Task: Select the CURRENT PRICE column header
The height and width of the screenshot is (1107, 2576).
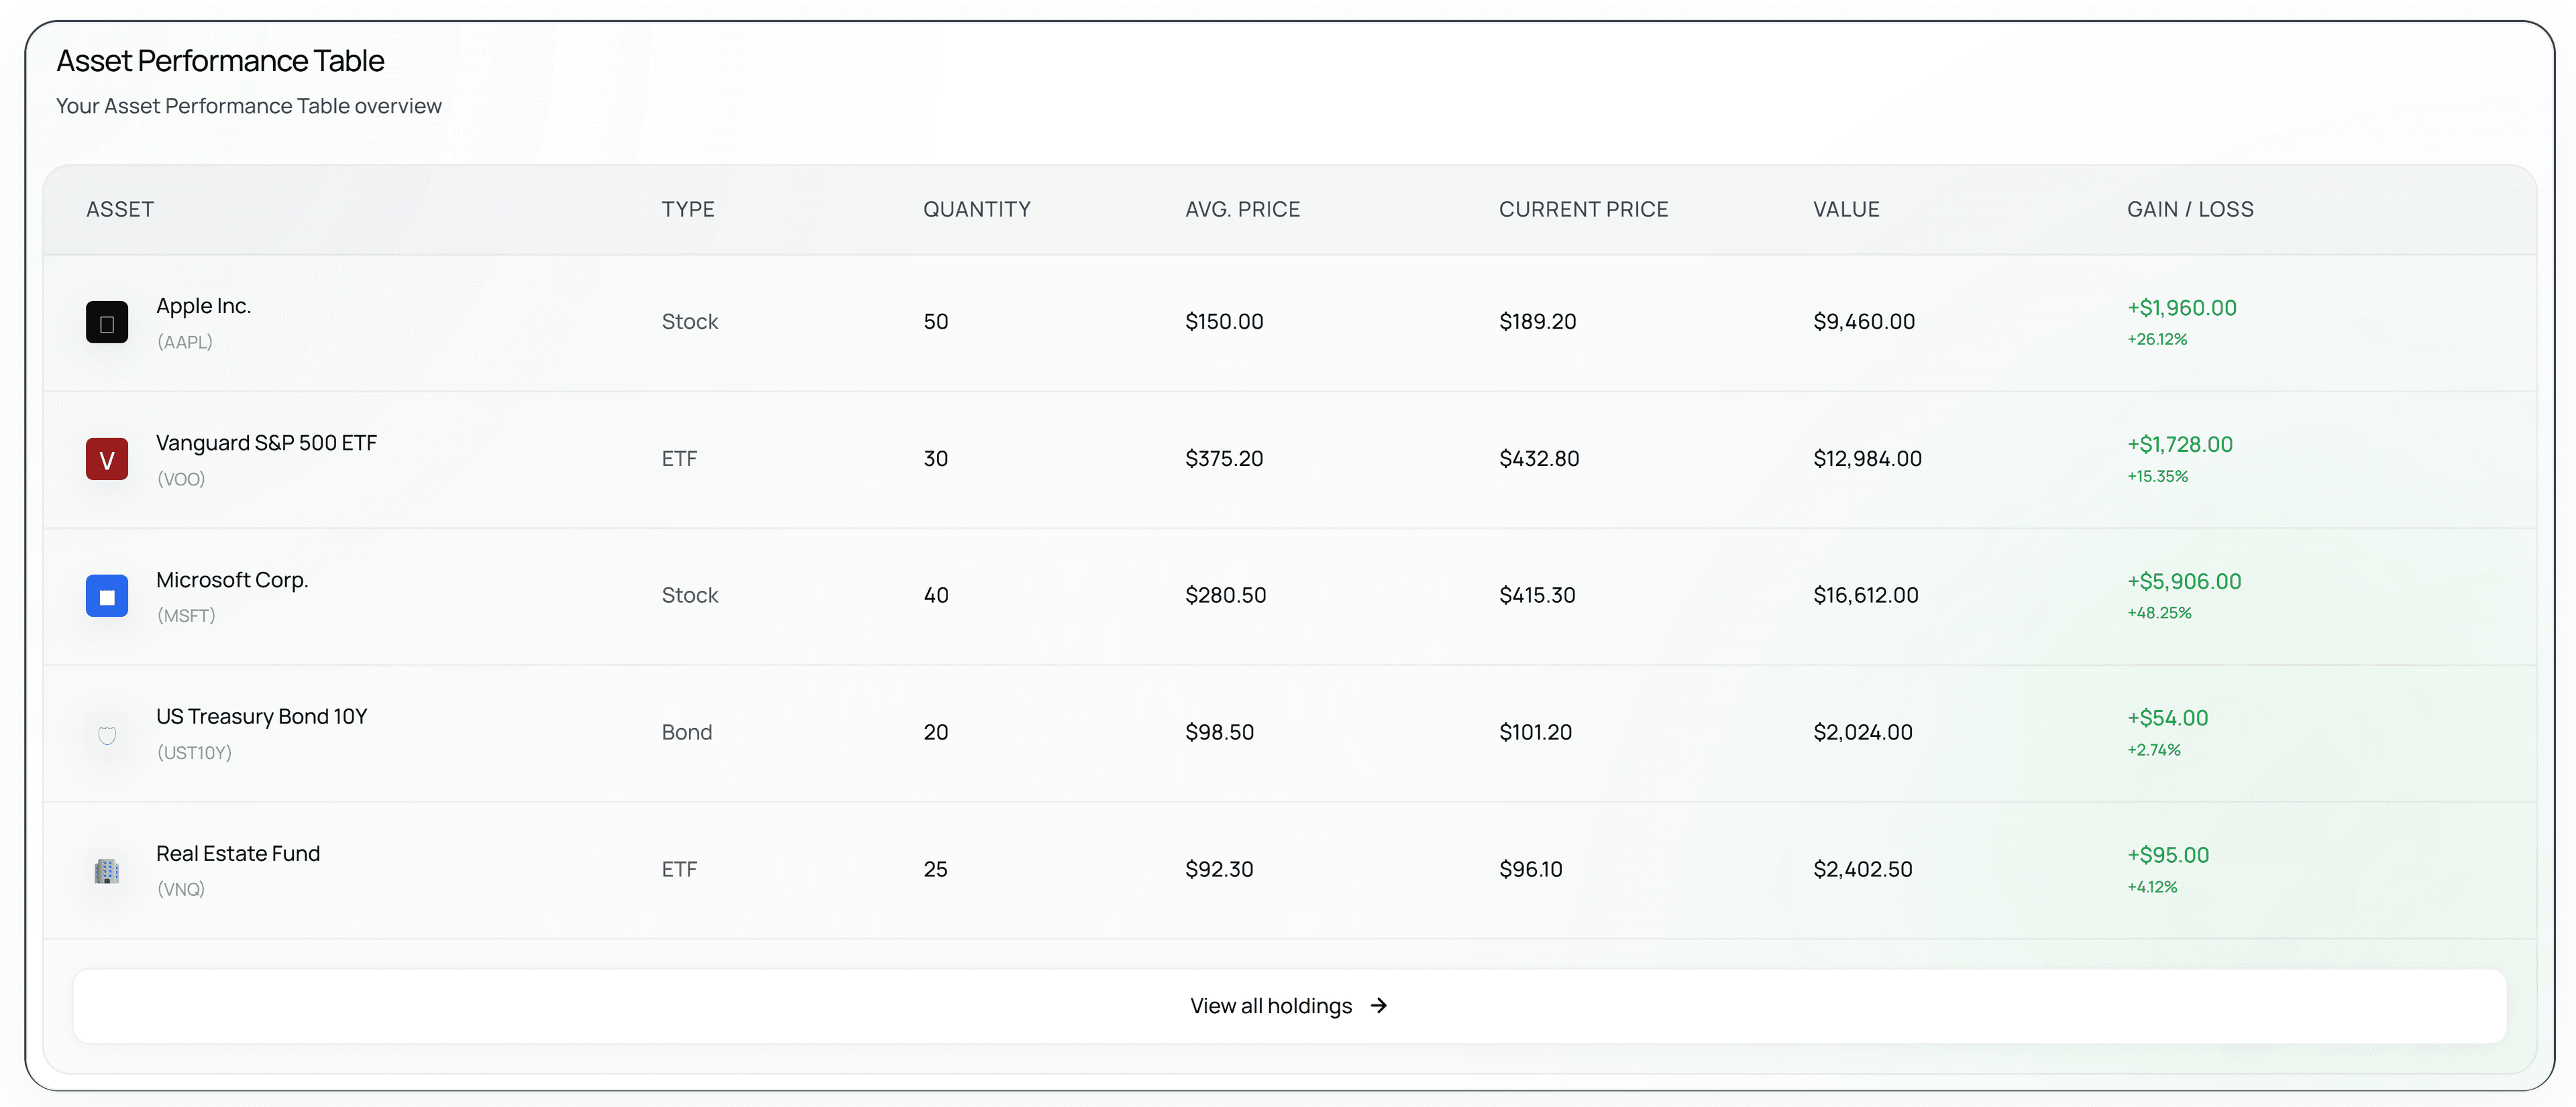Action: [1583, 209]
